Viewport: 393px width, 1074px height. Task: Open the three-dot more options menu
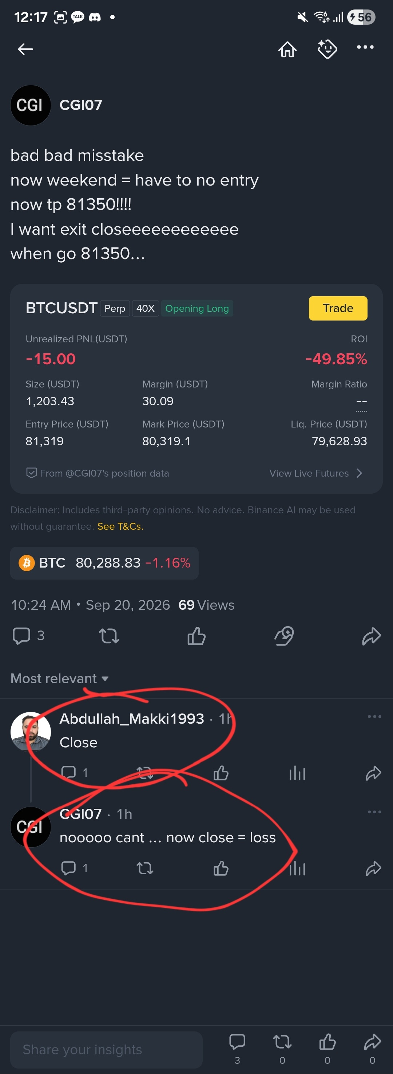click(x=365, y=47)
